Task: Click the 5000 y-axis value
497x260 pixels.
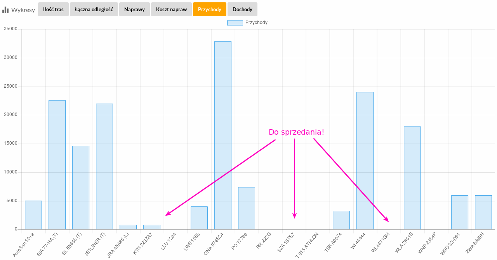Action: pos(12,201)
